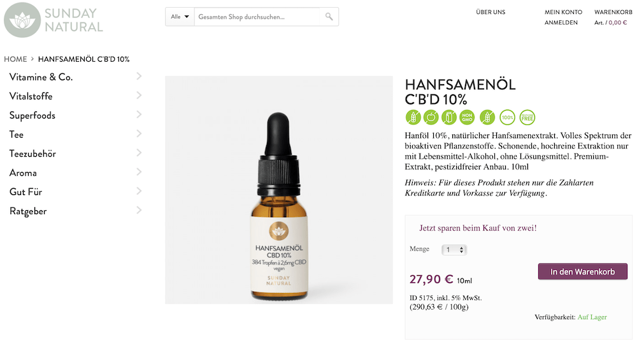Click the search magnifier icon
This screenshot has height=344, width=637.
point(329,17)
